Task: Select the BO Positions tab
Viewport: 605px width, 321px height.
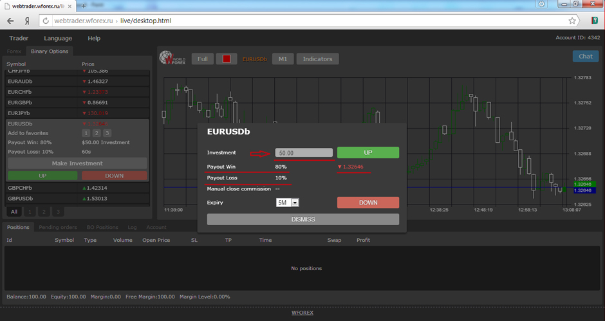Action: tap(102, 227)
